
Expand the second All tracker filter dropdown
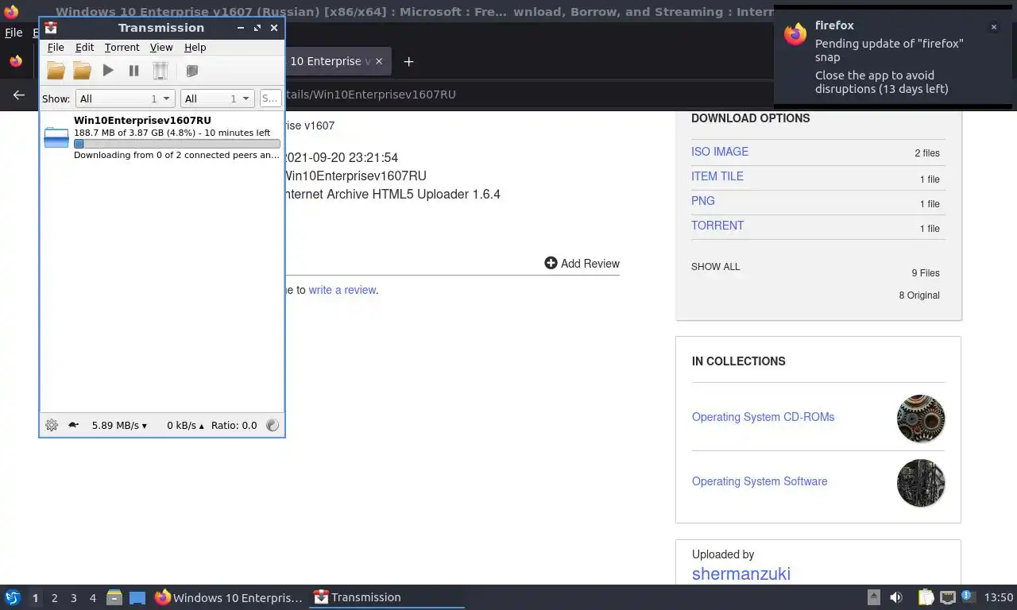click(x=217, y=98)
